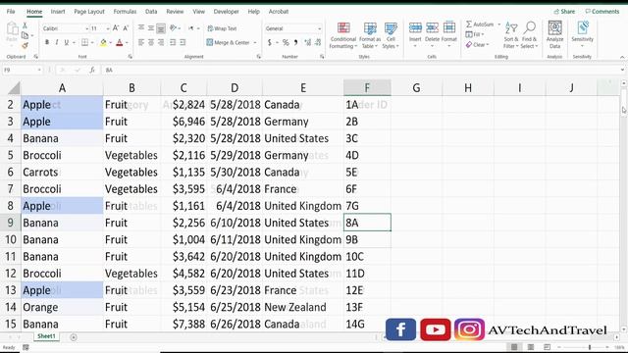628x353 pixels.
Task: Switch to Page Layout view in status bar
Action: 531,347
